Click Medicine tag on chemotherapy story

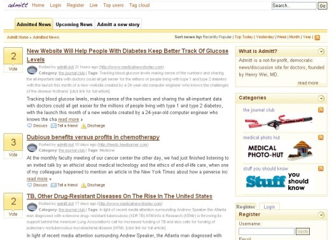[x=107, y=150]
